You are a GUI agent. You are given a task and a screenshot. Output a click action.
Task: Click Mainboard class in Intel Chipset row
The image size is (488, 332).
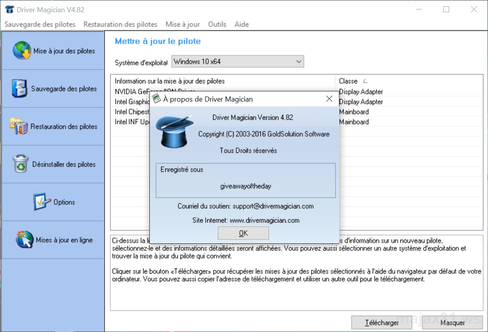[354, 112]
